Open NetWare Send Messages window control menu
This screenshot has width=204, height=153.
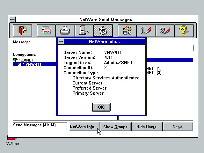point(12,19)
